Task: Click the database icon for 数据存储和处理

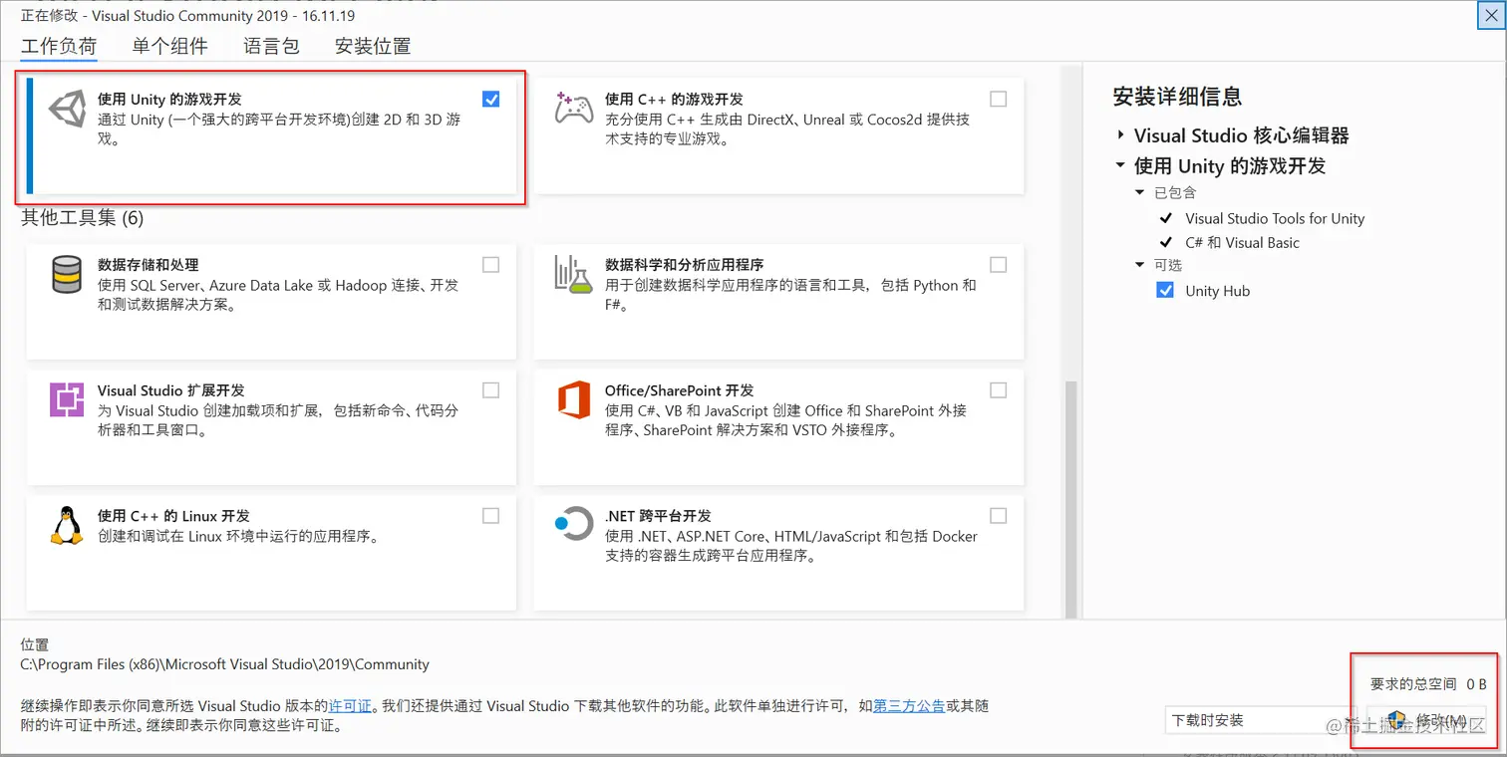Action: [67, 274]
